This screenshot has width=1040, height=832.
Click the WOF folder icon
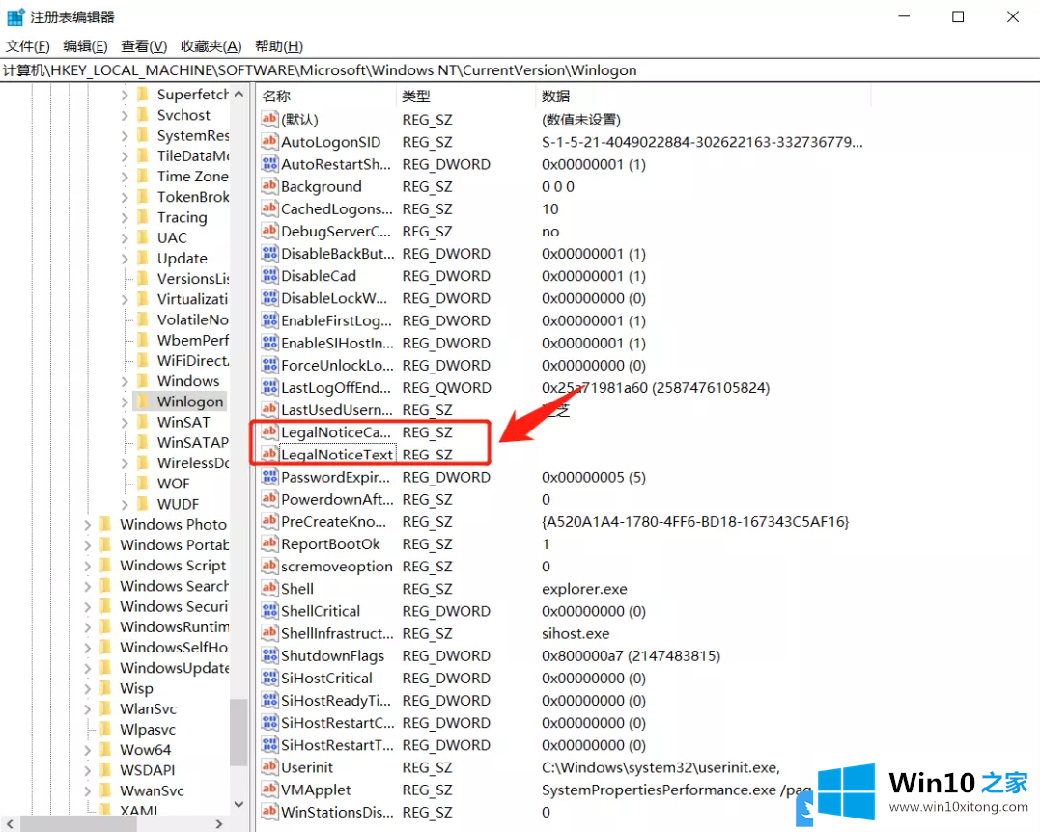[x=143, y=483]
